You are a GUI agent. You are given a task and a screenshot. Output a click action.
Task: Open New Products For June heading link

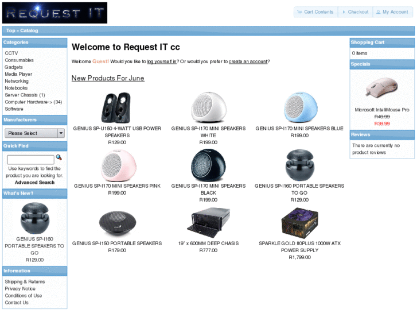click(x=108, y=78)
